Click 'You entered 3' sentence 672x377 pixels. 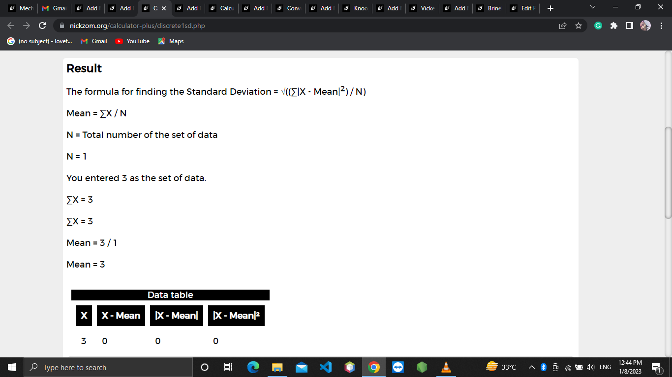[136, 178]
